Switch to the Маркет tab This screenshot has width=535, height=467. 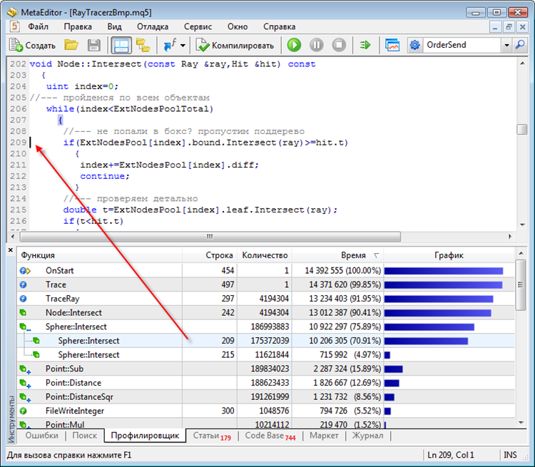coord(324,436)
